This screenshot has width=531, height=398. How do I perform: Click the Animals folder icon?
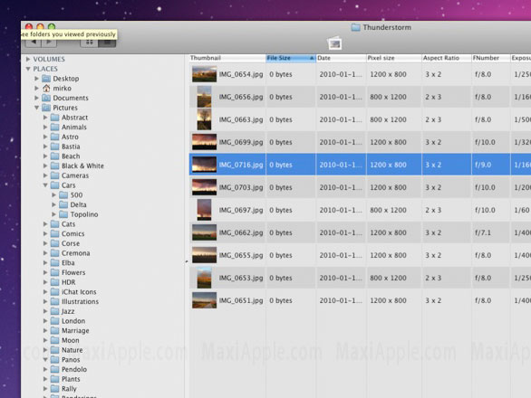[55, 128]
